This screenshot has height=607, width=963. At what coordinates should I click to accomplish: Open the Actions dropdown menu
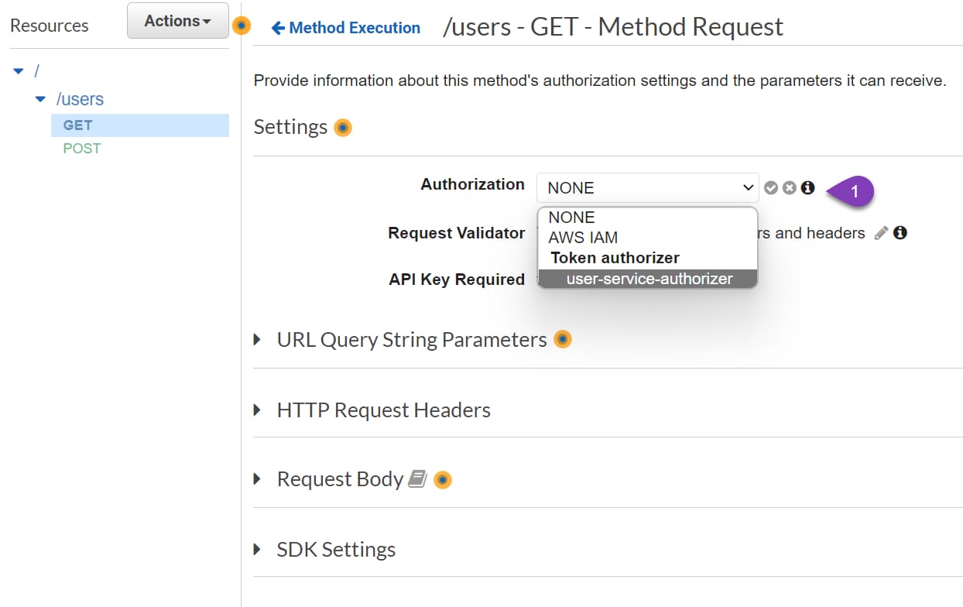click(x=177, y=21)
